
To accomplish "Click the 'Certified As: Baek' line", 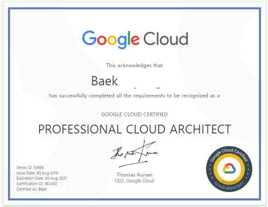I will click(x=32, y=189).
